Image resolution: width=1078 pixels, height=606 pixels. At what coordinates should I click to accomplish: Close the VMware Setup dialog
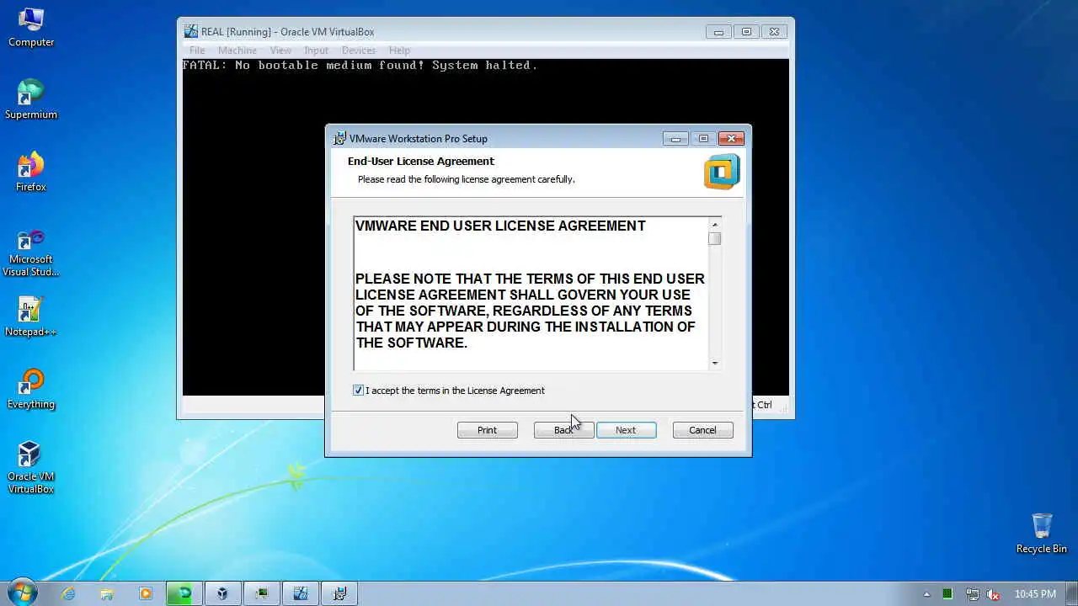tap(731, 139)
